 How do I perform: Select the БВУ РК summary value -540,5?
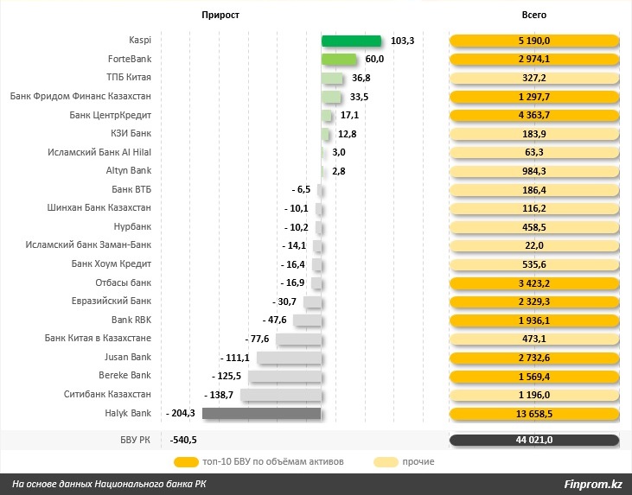pos(183,440)
